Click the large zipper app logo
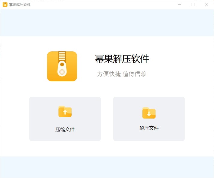The height and width of the screenshot is (178, 214). pos(62,66)
